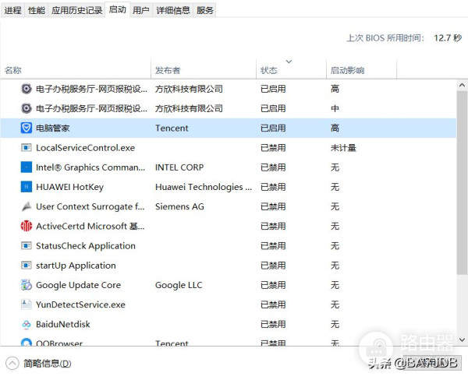Screen dimensions: 468x380
Task: Click INTEL CORP publisher cell
Action: (179, 167)
